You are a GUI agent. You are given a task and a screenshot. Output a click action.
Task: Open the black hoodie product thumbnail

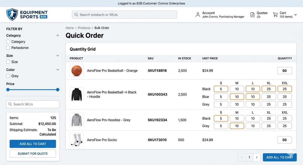click(x=77, y=94)
